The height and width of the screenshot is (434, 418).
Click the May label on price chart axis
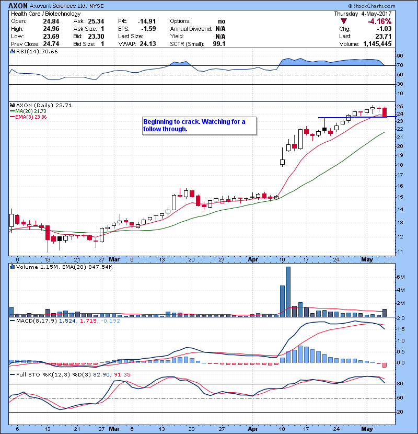tap(367, 260)
